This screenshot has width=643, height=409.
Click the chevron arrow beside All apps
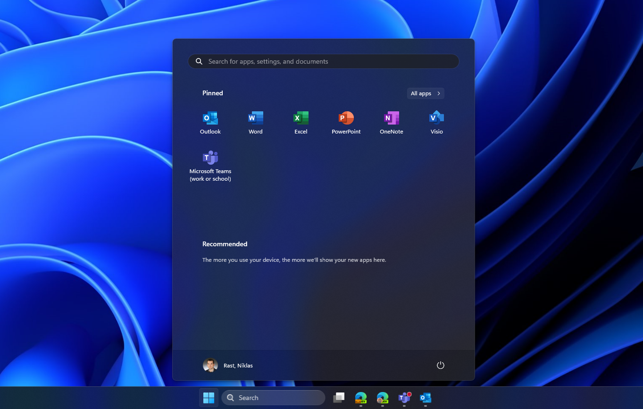[x=439, y=93]
